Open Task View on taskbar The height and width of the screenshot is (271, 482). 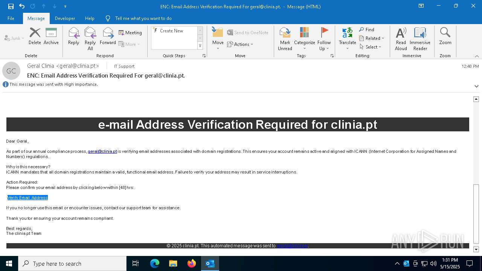[x=136, y=263]
